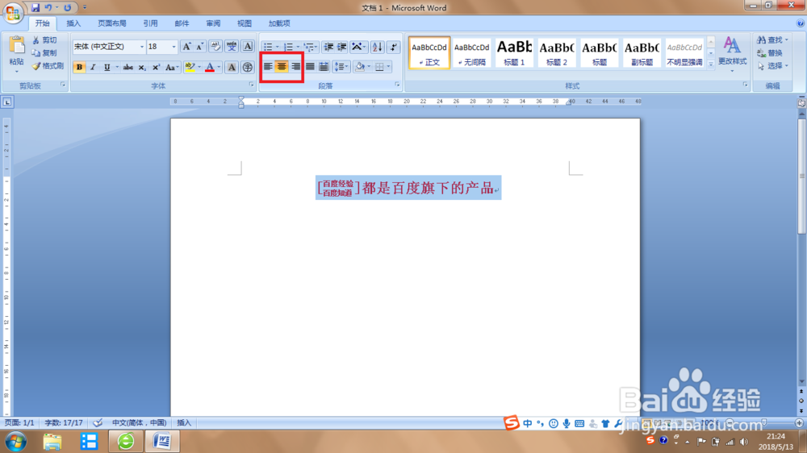Click the Shrink Font icon
807x453 pixels.
[x=199, y=47]
